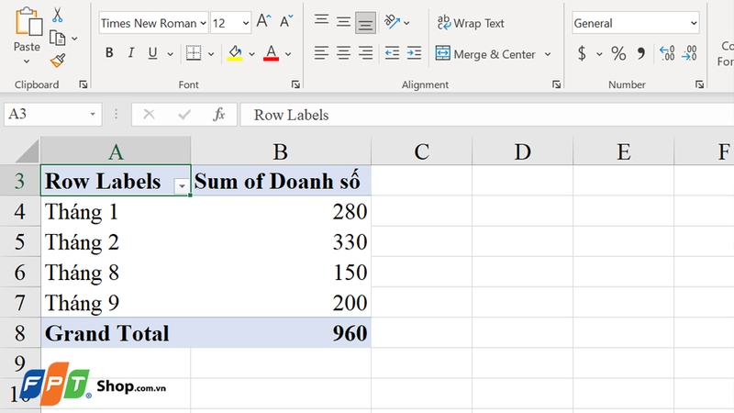Image resolution: width=734 pixels, height=413 pixels.
Task: Apply the yellow Fill Color
Action: tap(235, 53)
